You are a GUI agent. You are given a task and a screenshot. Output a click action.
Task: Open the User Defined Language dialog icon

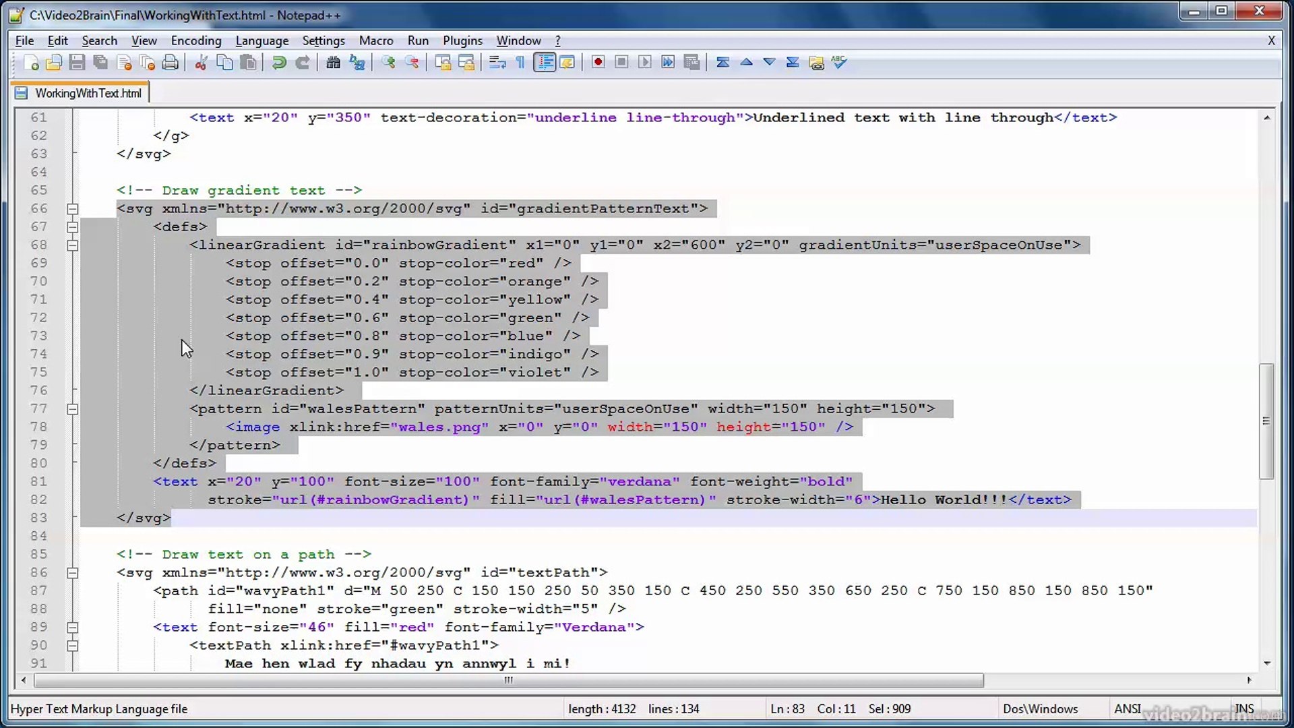coord(567,63)
